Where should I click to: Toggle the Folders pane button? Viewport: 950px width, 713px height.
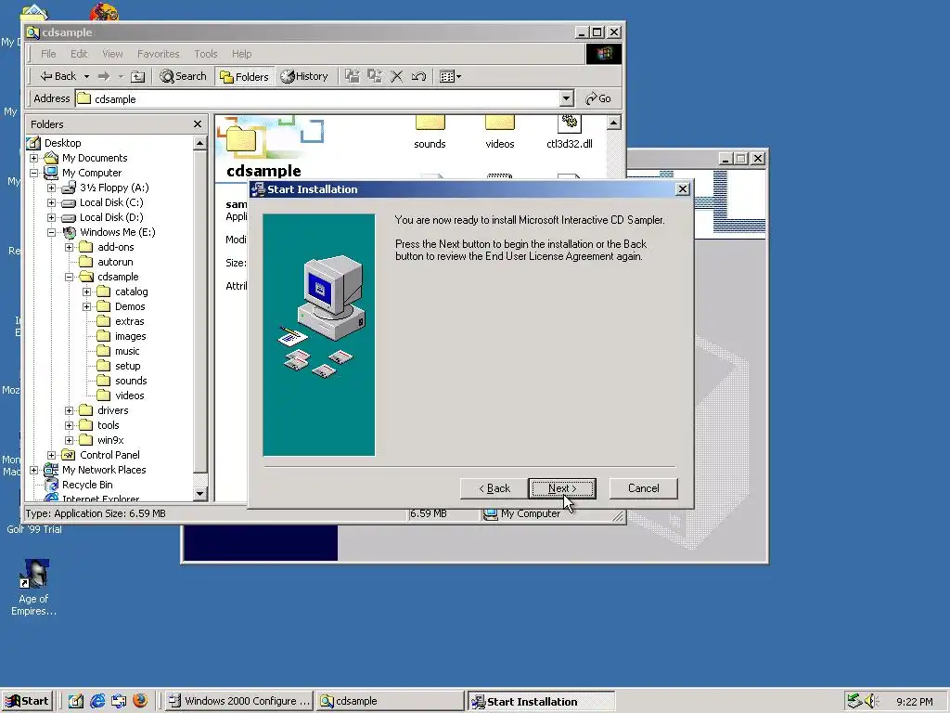coord(245,76)
